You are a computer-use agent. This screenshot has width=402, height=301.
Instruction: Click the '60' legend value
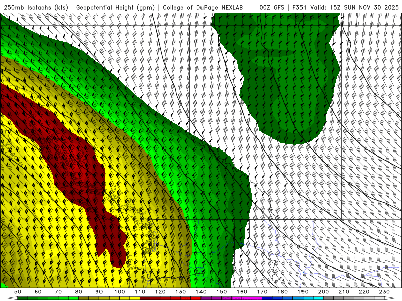pyautogui.click(x=38, y=292)
